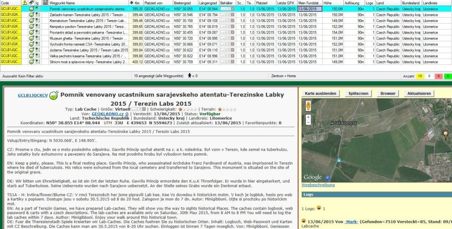Open the Browser button

pyautogui.click(x=388, y=93)
